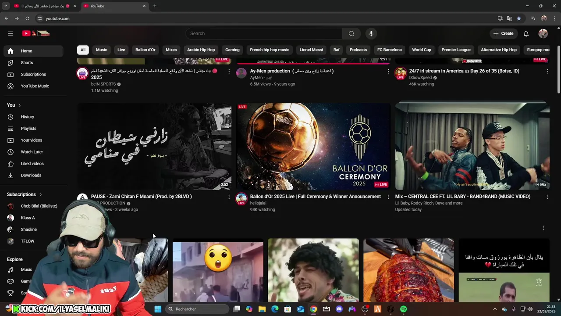Bookmark star icon in address bar

[x=519, y=18]
